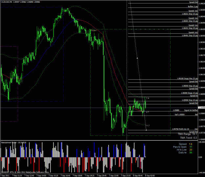Select the Spread 1.8 value

click(x=191, y=144)
